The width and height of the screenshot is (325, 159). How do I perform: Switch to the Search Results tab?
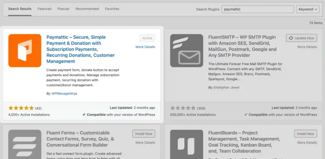click(20, 9)
